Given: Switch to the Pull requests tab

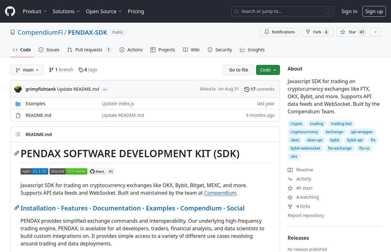Looking at the screenshot, I should tap(90, 50).
